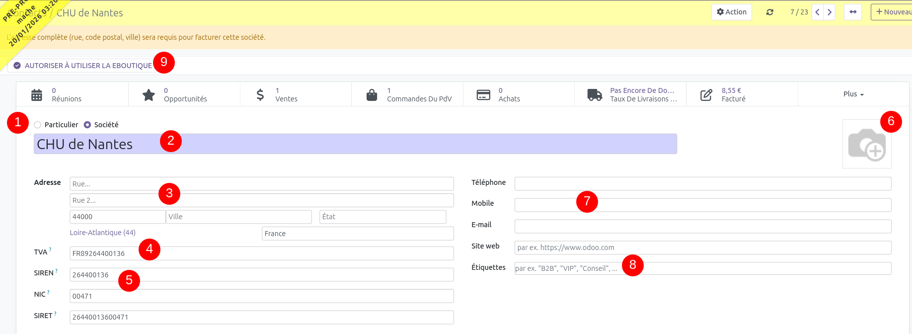This screenshot has width=912, height=334.
Task: Click into the E-mail input field
Action: pyautogui.click(x=702, y=226)
